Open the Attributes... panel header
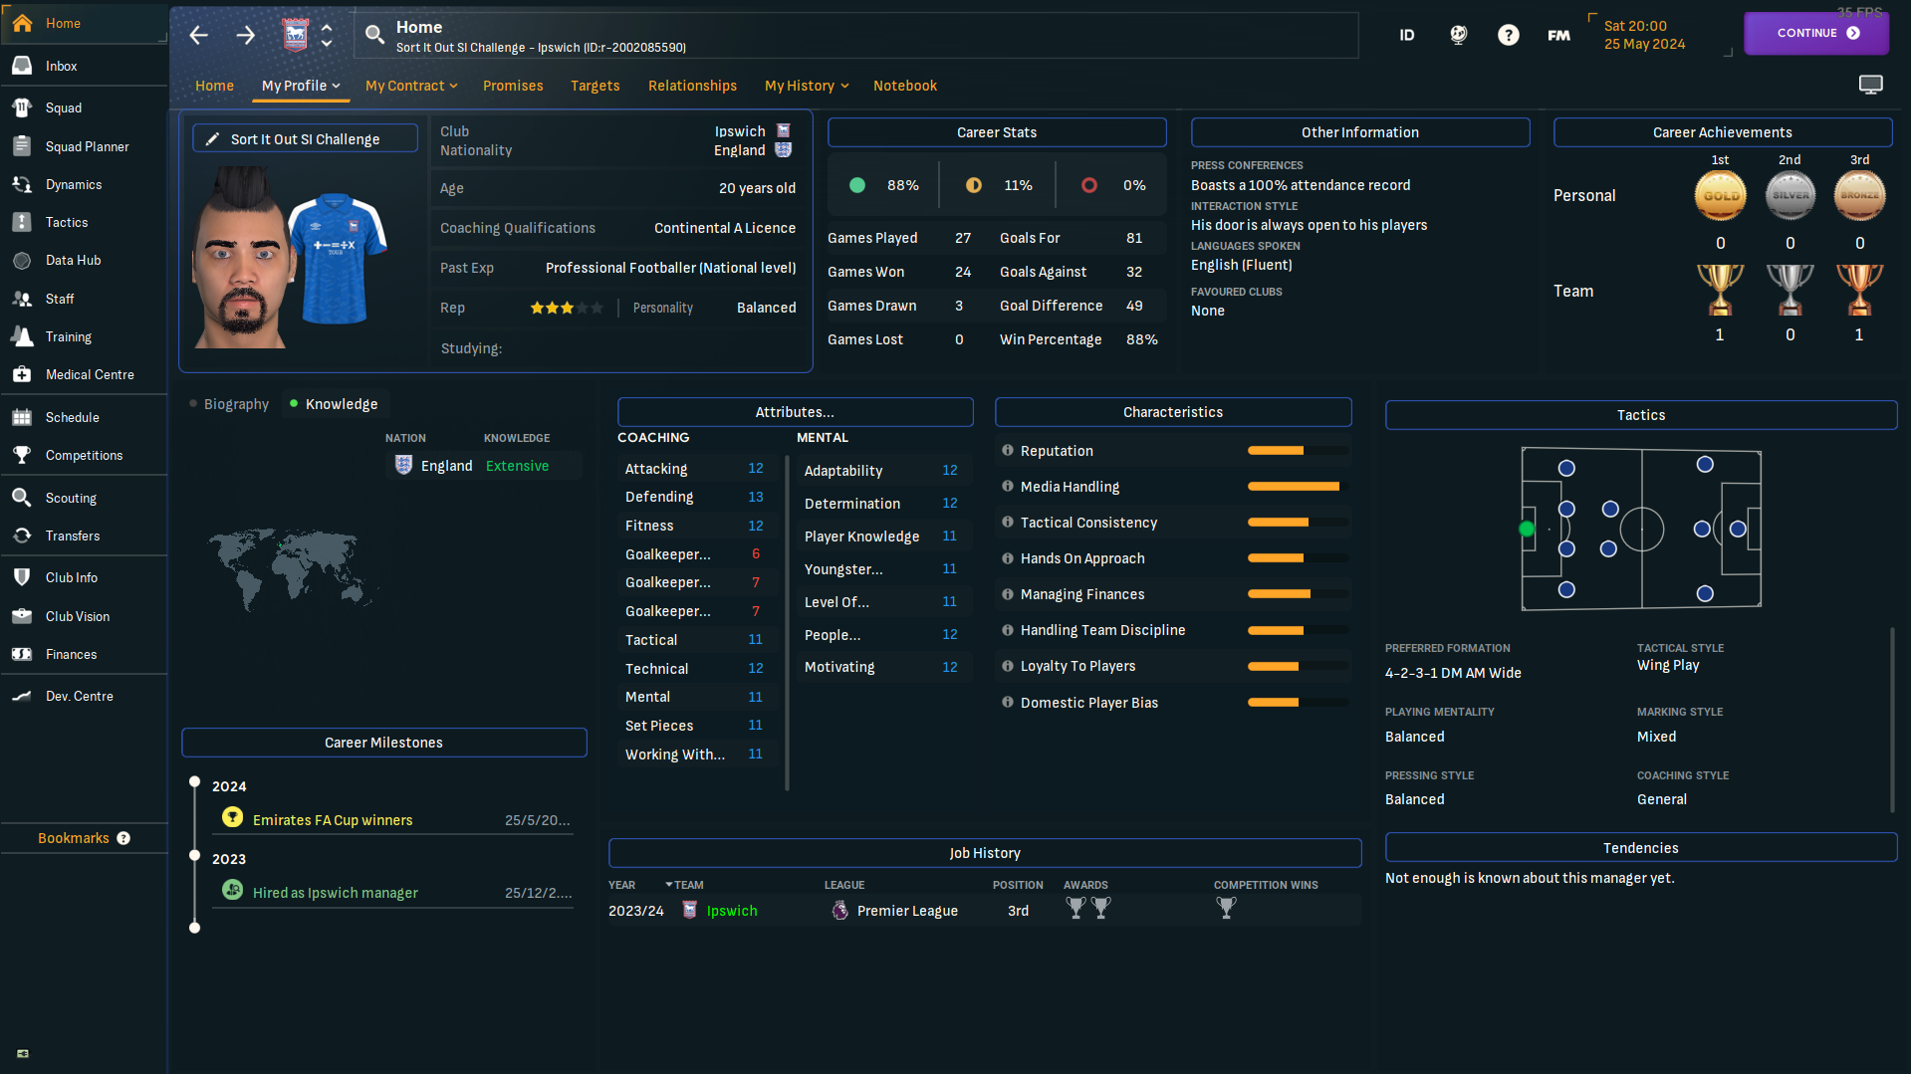The width and height of the screenshot is (1911, 1074). pyautogui.click(x=795, y=412)
